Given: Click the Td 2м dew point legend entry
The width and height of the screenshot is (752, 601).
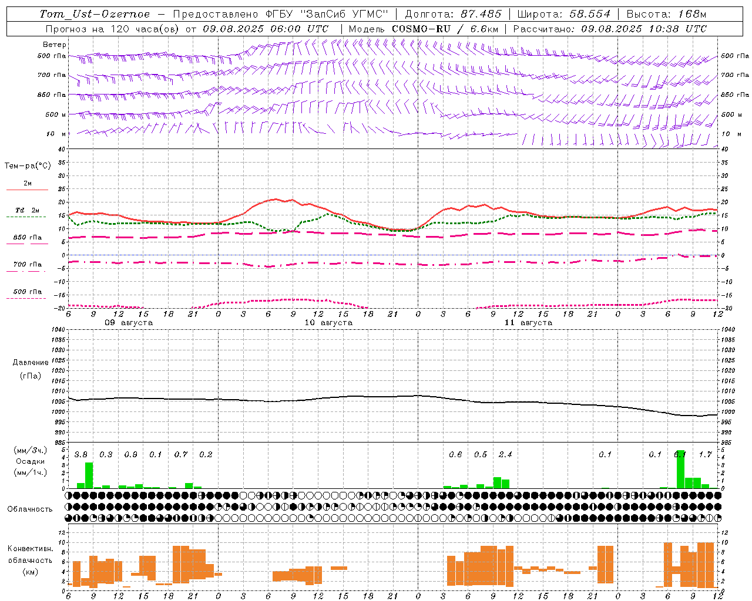Looking at the screenshot, I should [x=27, y=210].
